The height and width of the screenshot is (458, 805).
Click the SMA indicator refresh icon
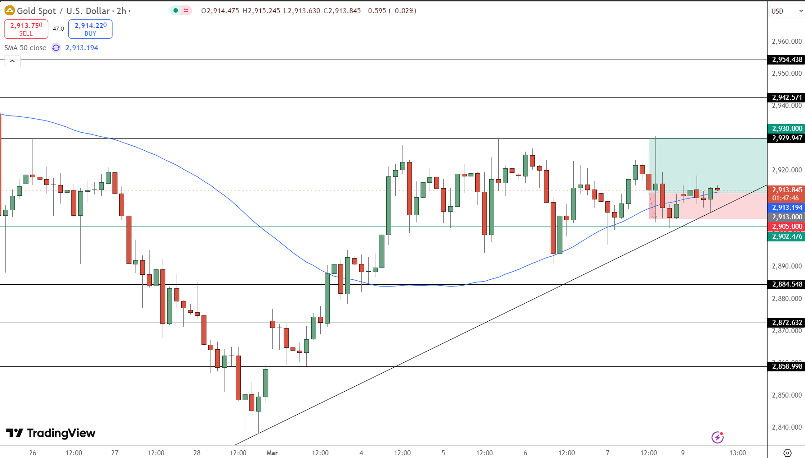56,48
